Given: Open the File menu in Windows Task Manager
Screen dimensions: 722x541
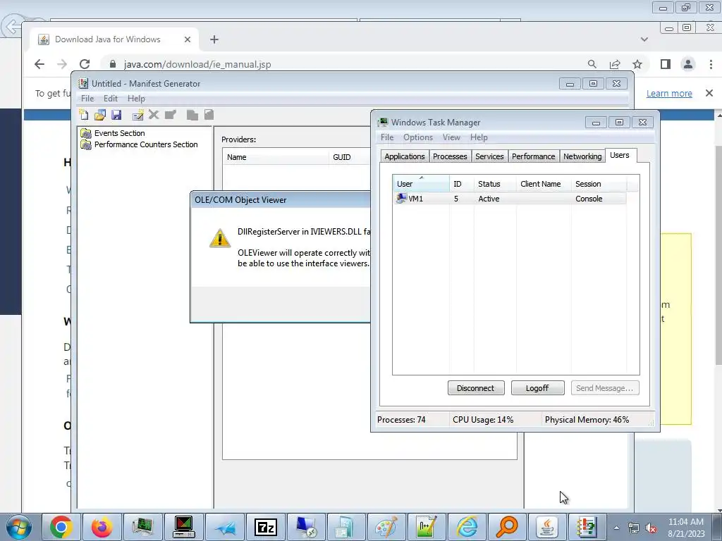Looking at the screenshot, I should pyautogui.click(x=387, y=137).
